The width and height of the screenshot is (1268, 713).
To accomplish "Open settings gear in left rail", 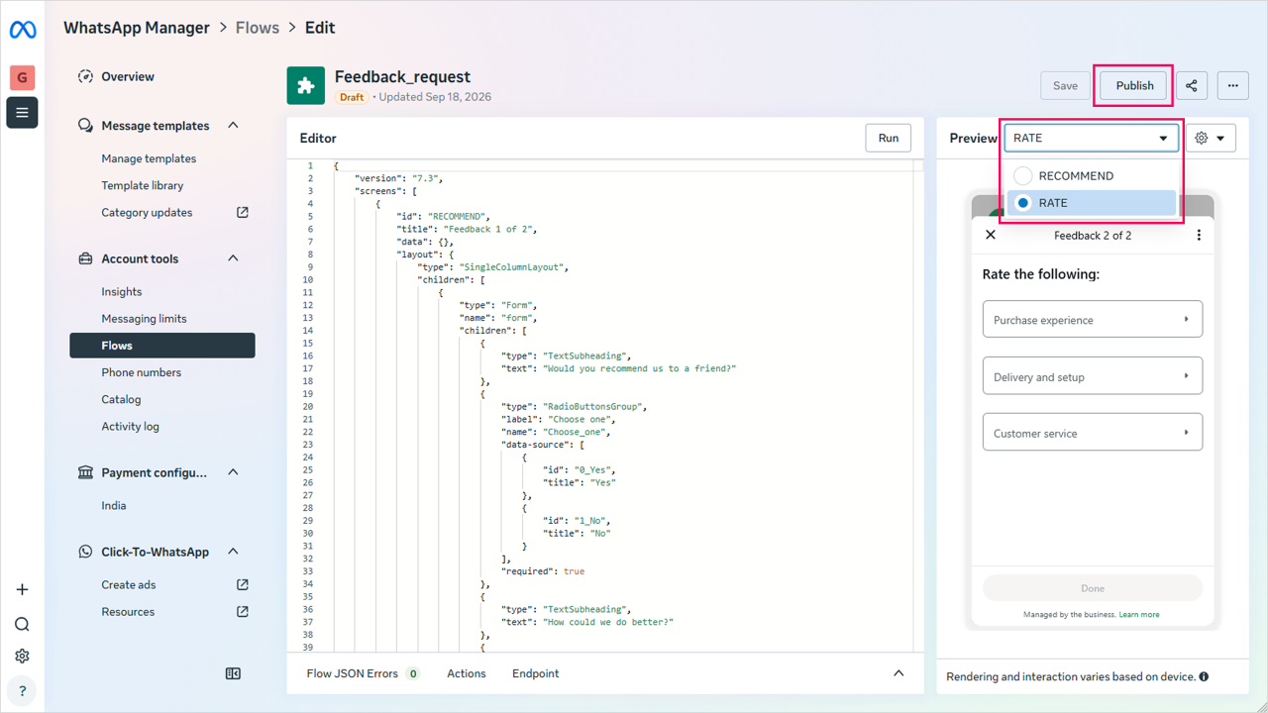I will click(x=22, y=656).
